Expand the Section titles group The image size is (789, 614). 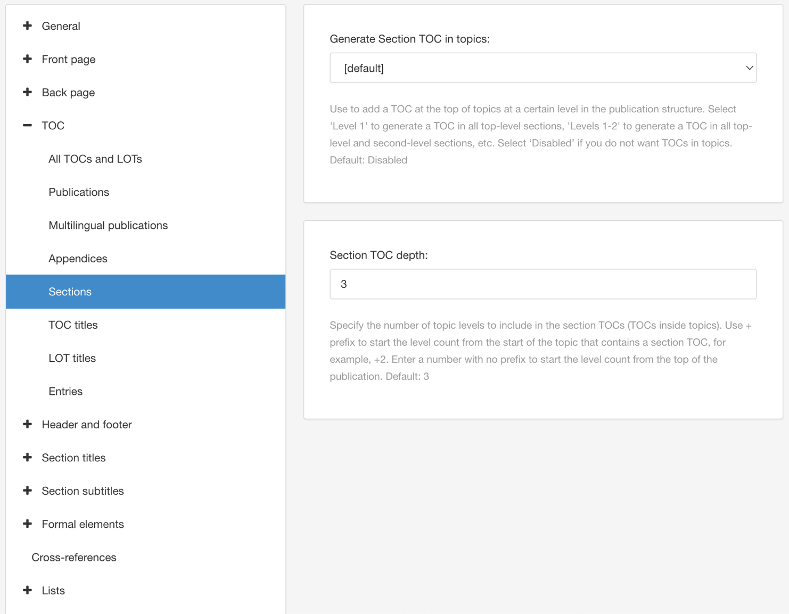pos(27,458)
